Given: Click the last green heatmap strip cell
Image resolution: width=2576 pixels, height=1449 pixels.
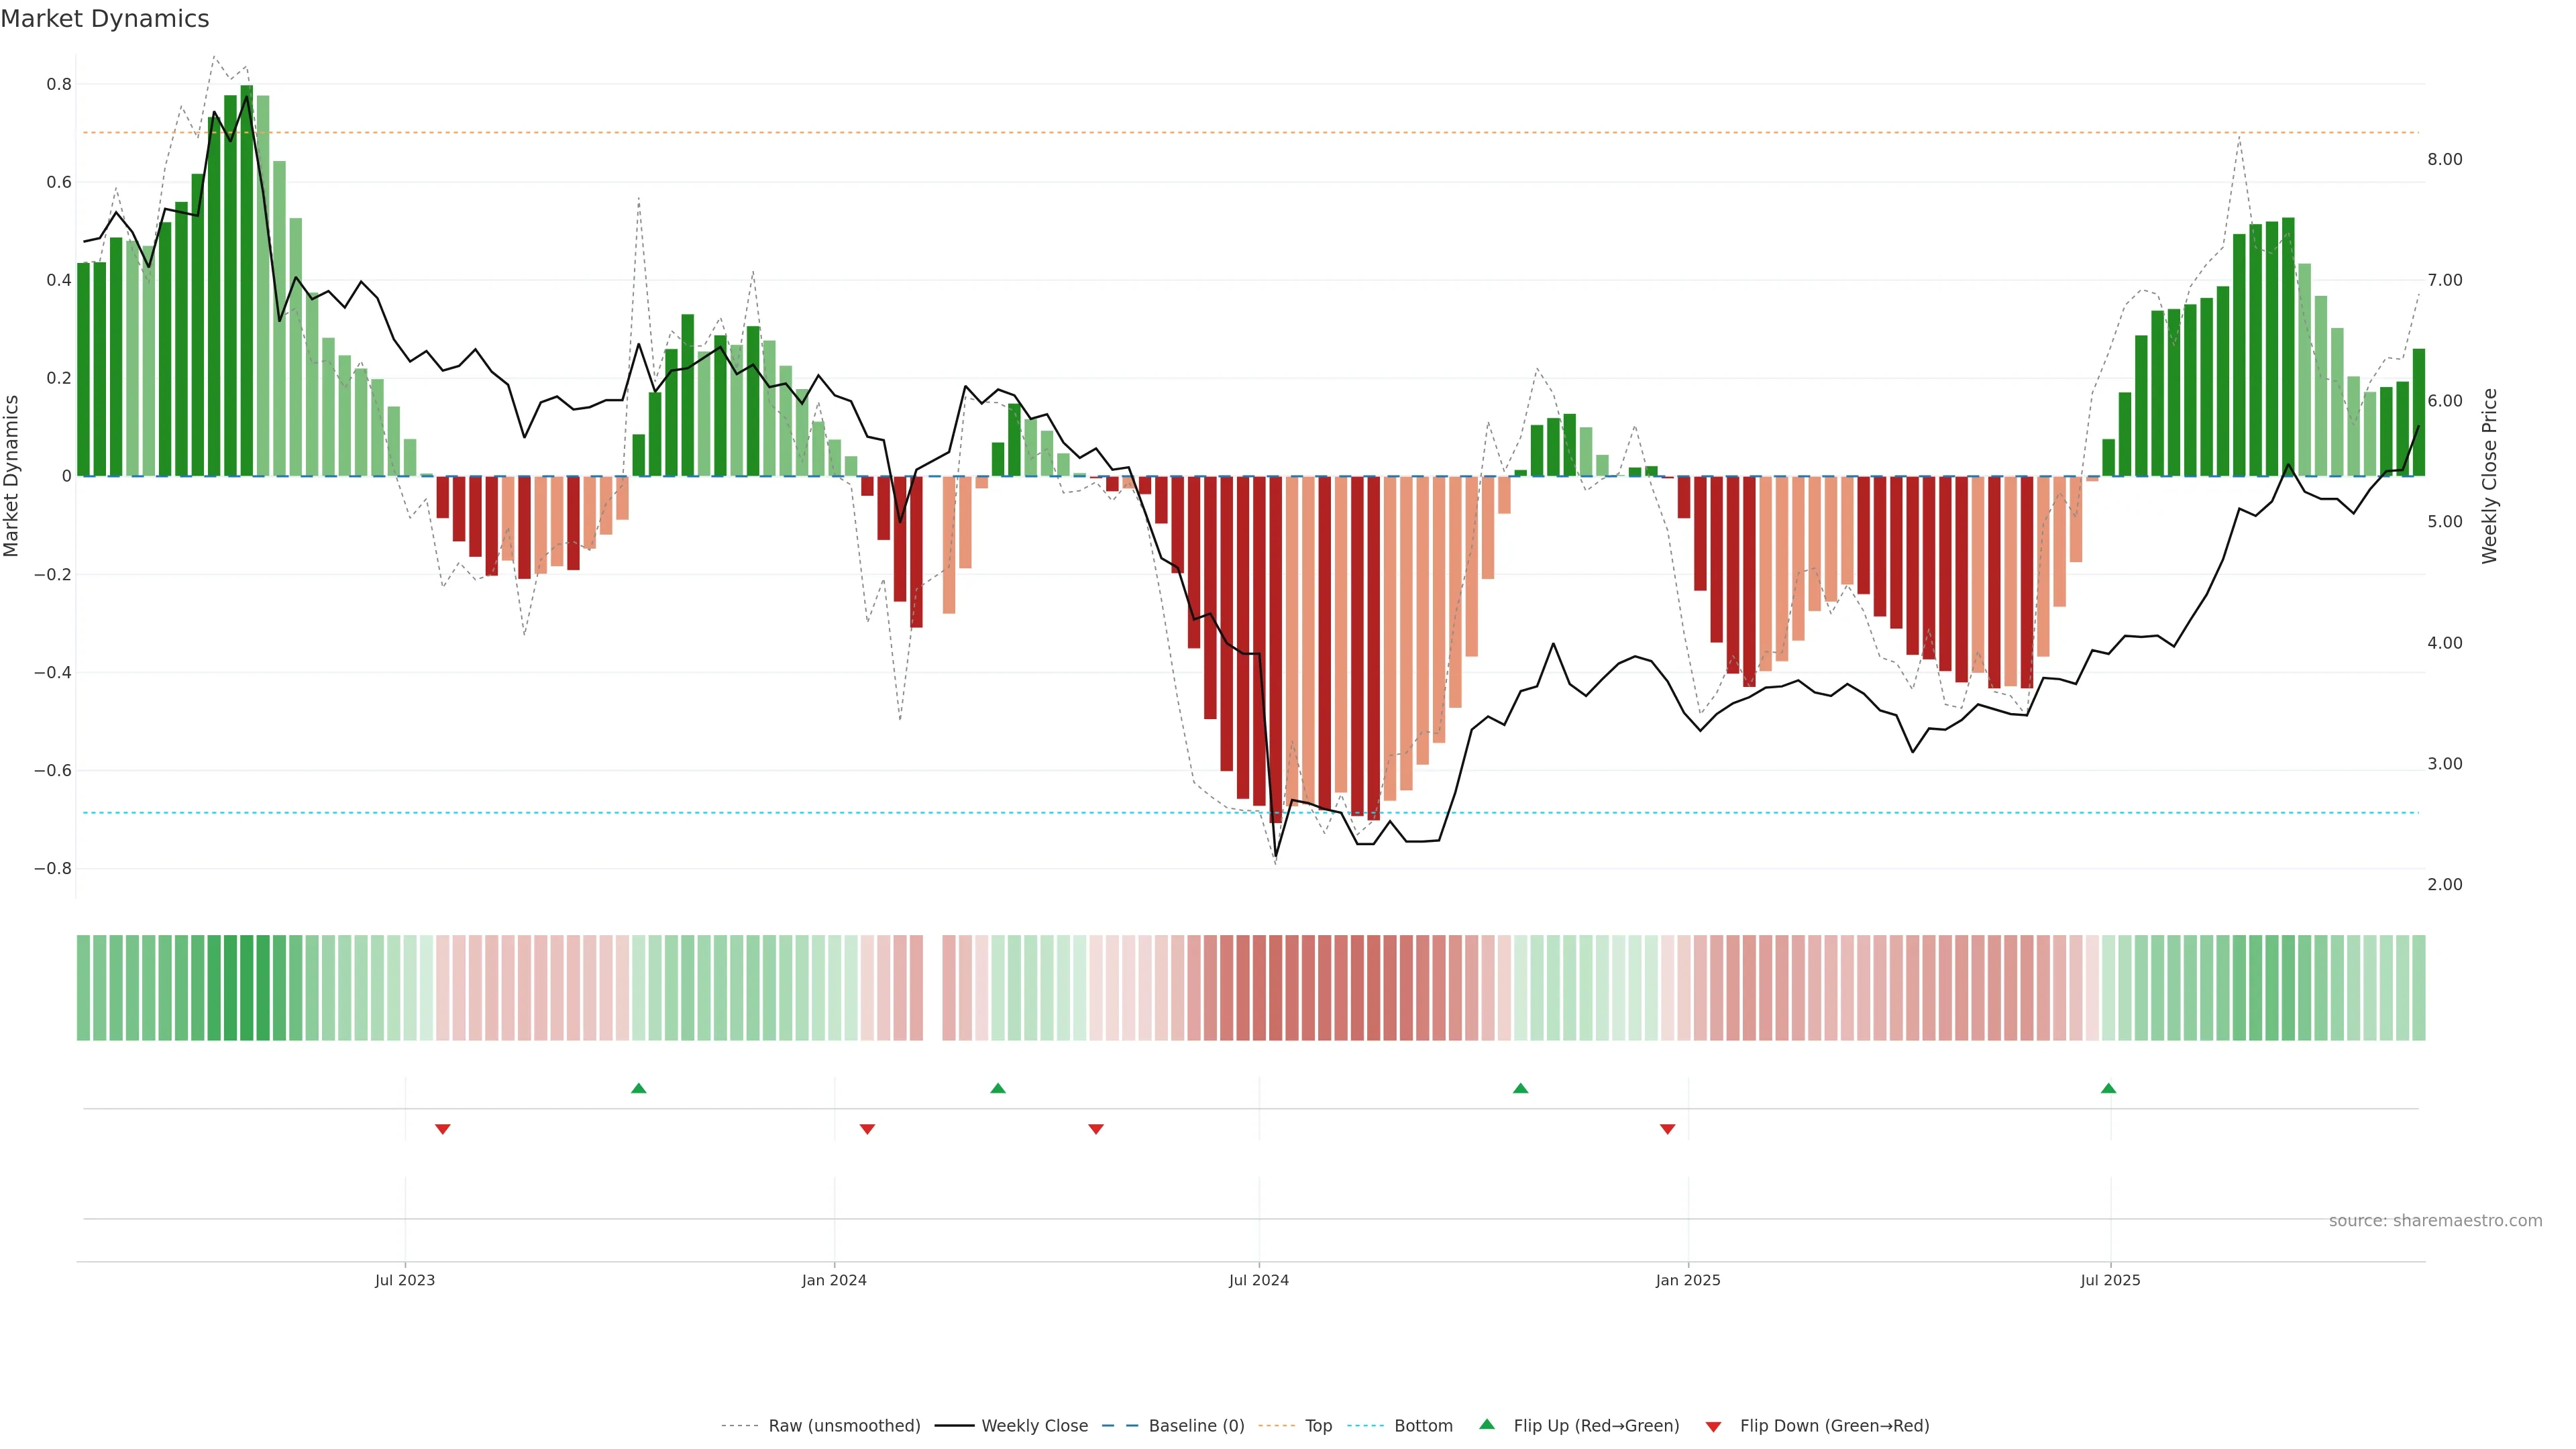Looking at the screenshot, I should 2418,988.
